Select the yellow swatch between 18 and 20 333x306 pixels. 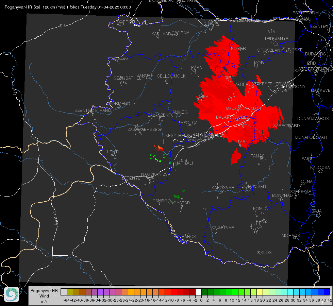point(260,292)
